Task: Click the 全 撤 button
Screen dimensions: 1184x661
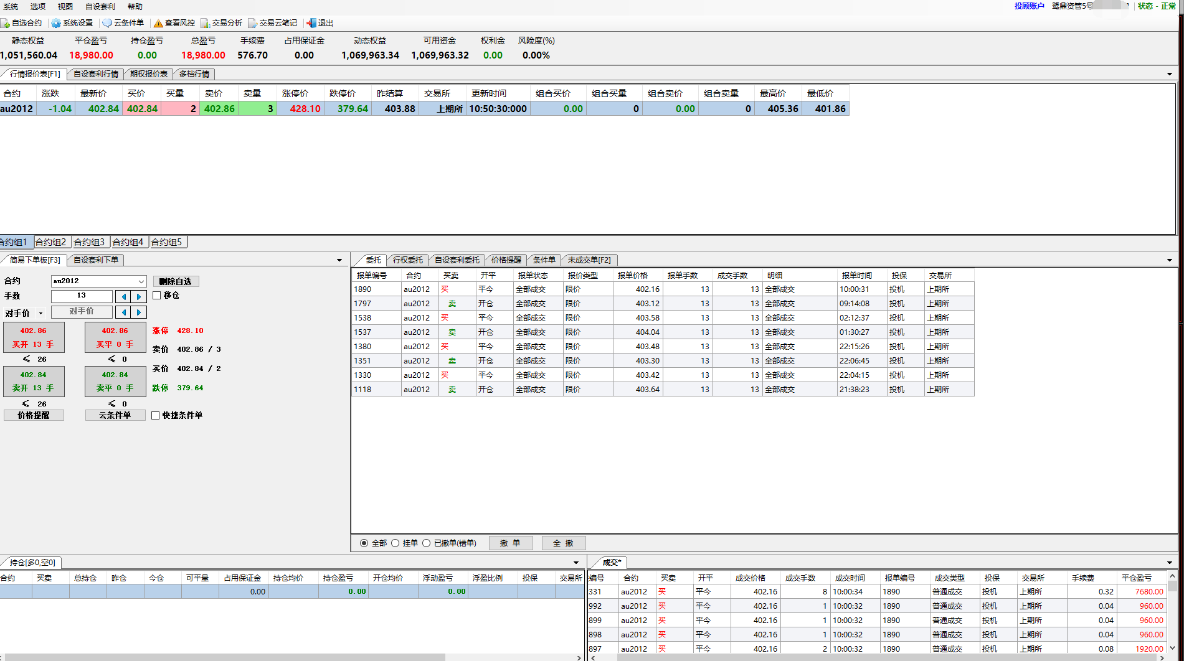Action: (x=564, y=543)
